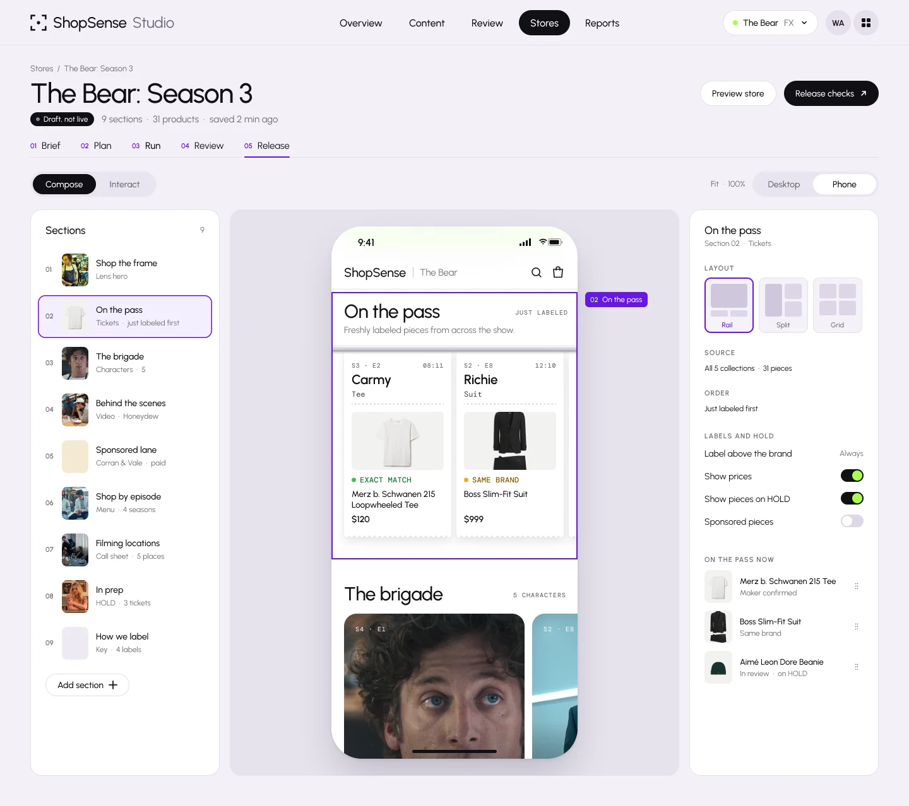This screenshot has width=909, height=806.
Task: Toggle Show pieces on HOLD switch
Action: click(x=852, y=498)
